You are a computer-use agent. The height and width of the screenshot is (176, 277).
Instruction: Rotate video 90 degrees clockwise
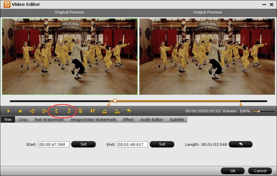point(117,111)
